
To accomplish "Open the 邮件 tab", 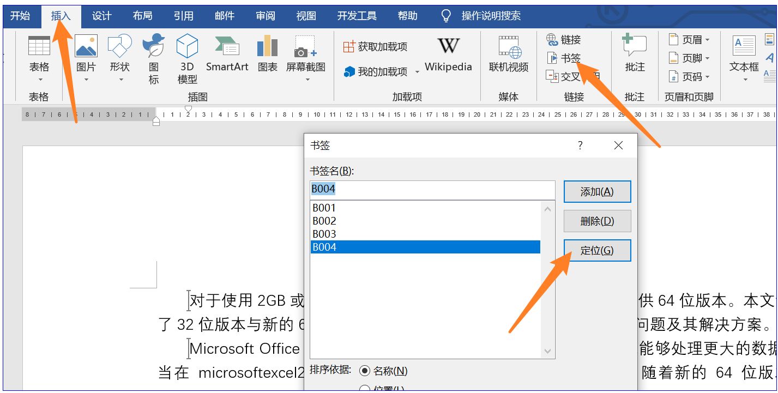I will point(224,16).
